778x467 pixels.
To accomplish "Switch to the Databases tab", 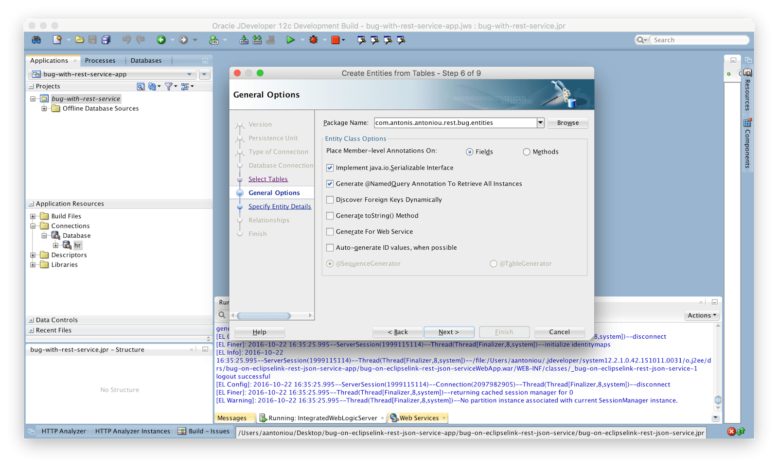I will (x=146, y=61).
